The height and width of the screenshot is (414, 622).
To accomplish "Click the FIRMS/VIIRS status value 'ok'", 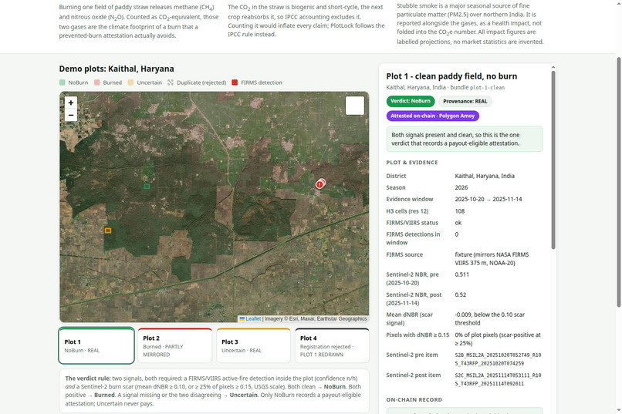I will [458, 223].
